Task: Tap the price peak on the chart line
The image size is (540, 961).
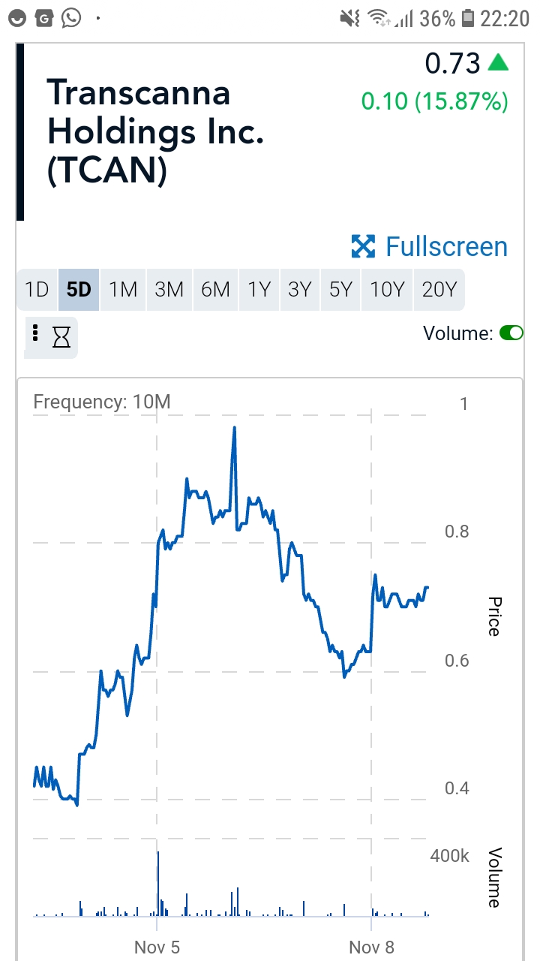Action: point(234,429)
